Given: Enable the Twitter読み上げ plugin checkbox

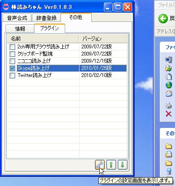Looking at the screenshot, I should (x=12, y=75).
